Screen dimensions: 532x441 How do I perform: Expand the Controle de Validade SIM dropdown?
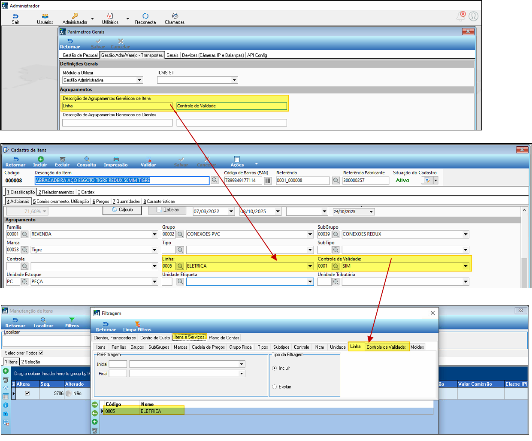click(465, 266)
